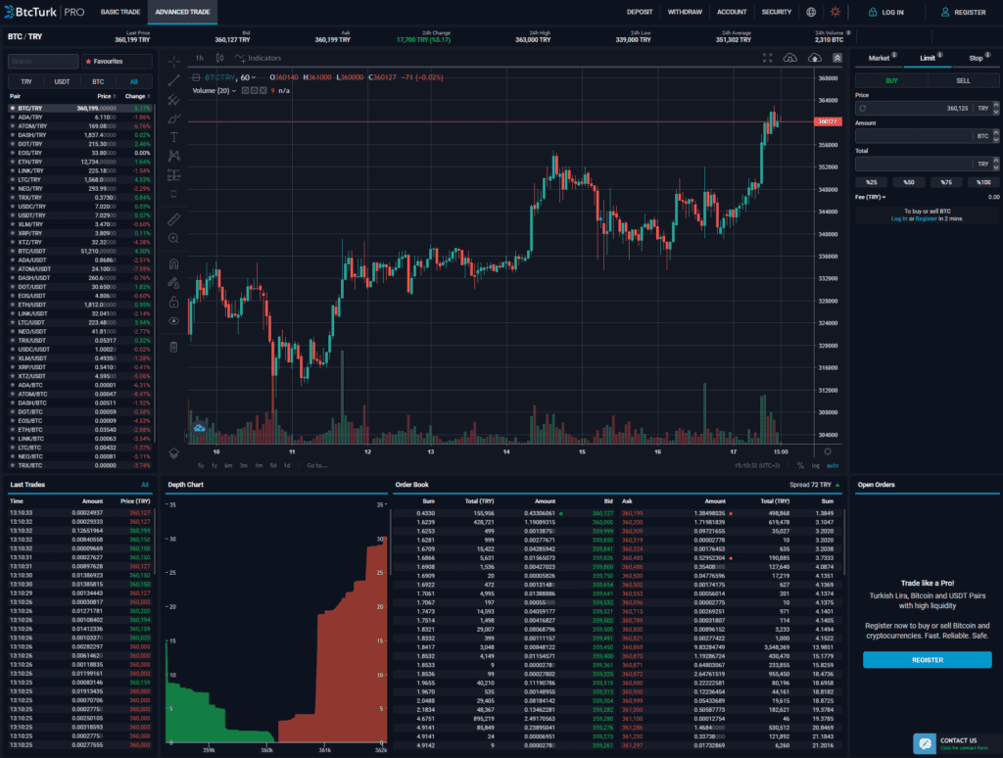This screenshot has height=758, width=1003.
Task: Select the text annotation tool
Action: click(x=173, y=137)
